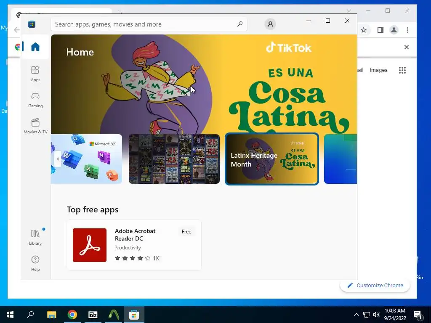Open the movies collage carousel card
The width and height of the screenshot is (431, 323).
174,159
